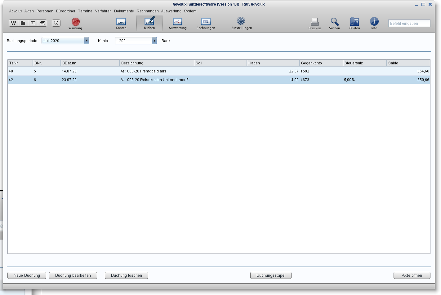Viewport: 441px width, 295px height.
Task: Sort by the Haben column header
Action: click(273, 63)
